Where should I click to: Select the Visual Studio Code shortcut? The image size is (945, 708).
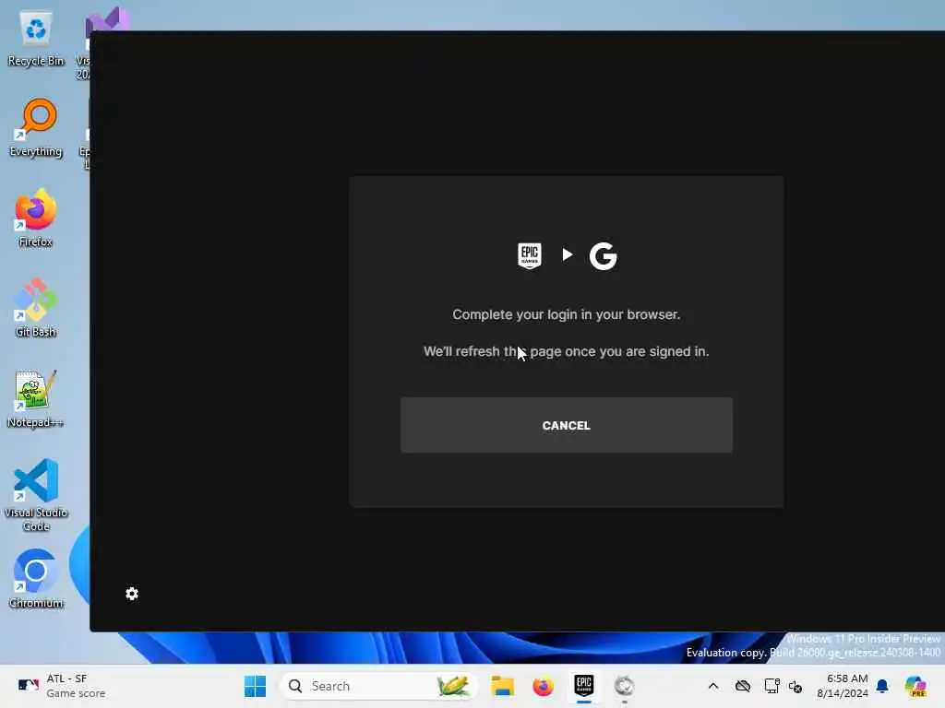pyautogui.click(x=36, y=495)
